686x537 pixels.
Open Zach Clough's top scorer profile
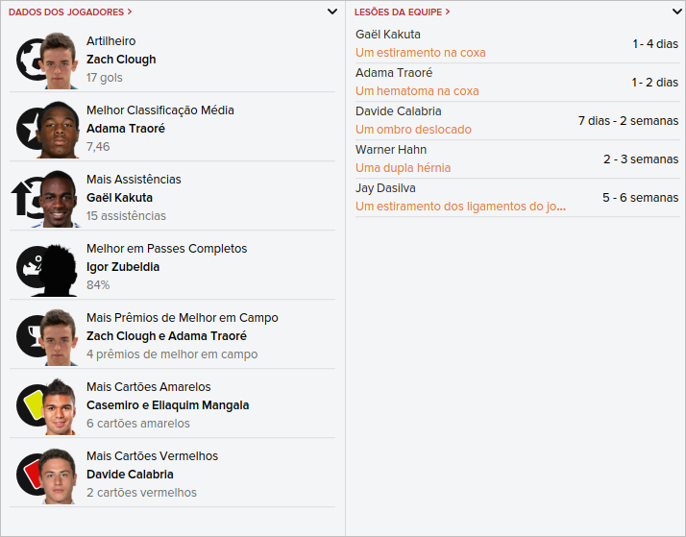coord(121,60)
